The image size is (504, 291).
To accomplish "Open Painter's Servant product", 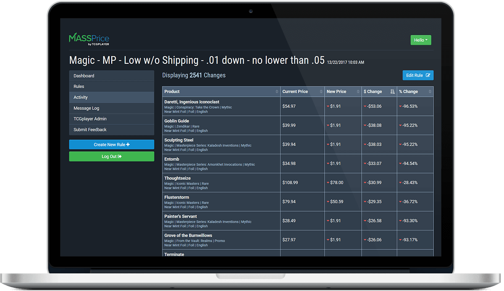I will [x=181, y=217].
